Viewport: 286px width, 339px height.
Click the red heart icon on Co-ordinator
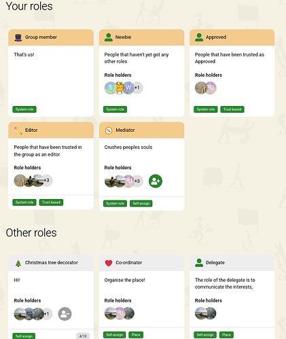[x=109, y=263]
